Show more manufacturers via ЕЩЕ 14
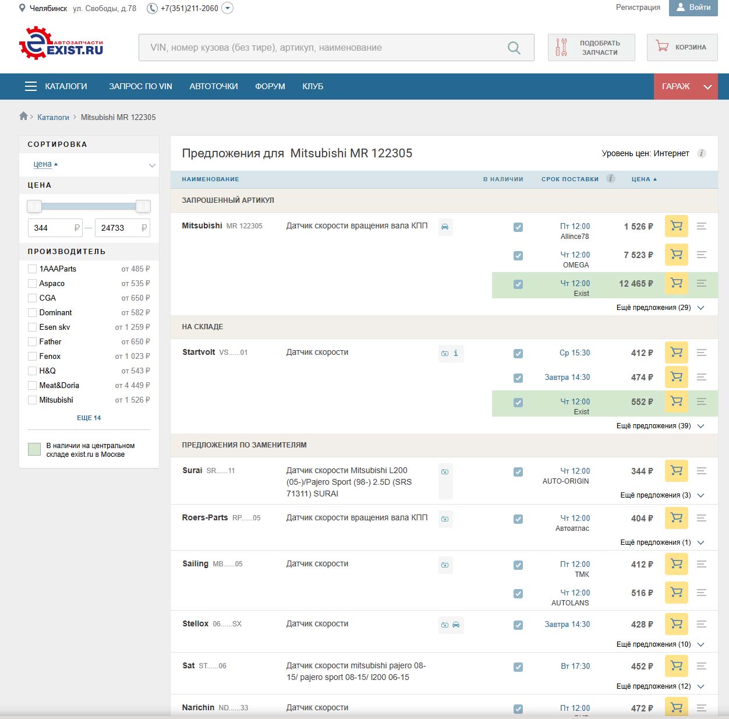The width and height of the screenshot is (729, 719). [89, 418]
